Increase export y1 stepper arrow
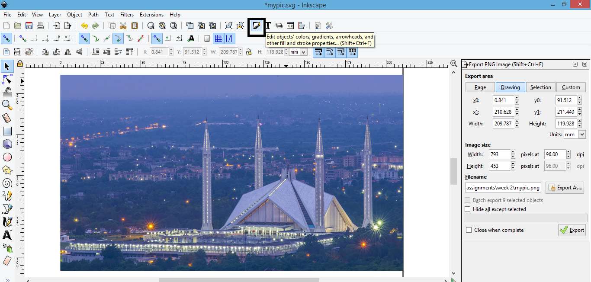 click(x=580, y=110)
